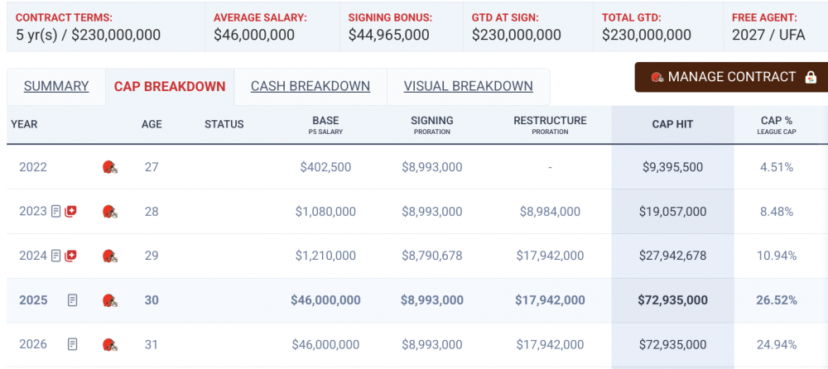The width and height of the screenshot is (828, 369).
Task: Click the lock icon on Manage Contract
Action: 811,77
